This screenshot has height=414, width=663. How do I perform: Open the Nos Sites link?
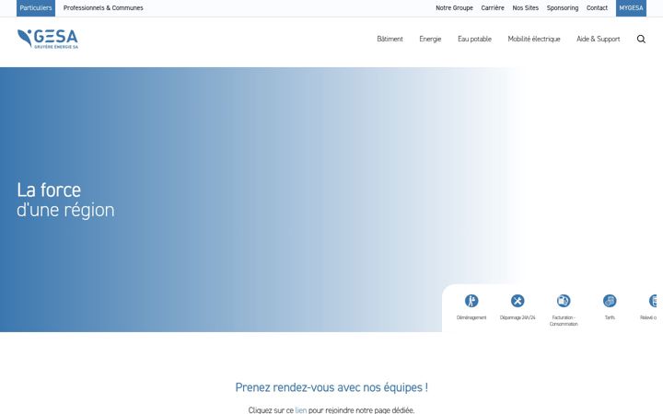(x=526, y=8)
